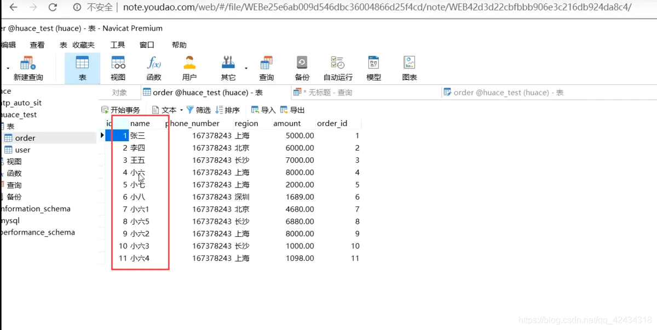Screen dimensions: 657x330
Task: Select information_schema database in sidebar
Action: [x=36, y=209]
